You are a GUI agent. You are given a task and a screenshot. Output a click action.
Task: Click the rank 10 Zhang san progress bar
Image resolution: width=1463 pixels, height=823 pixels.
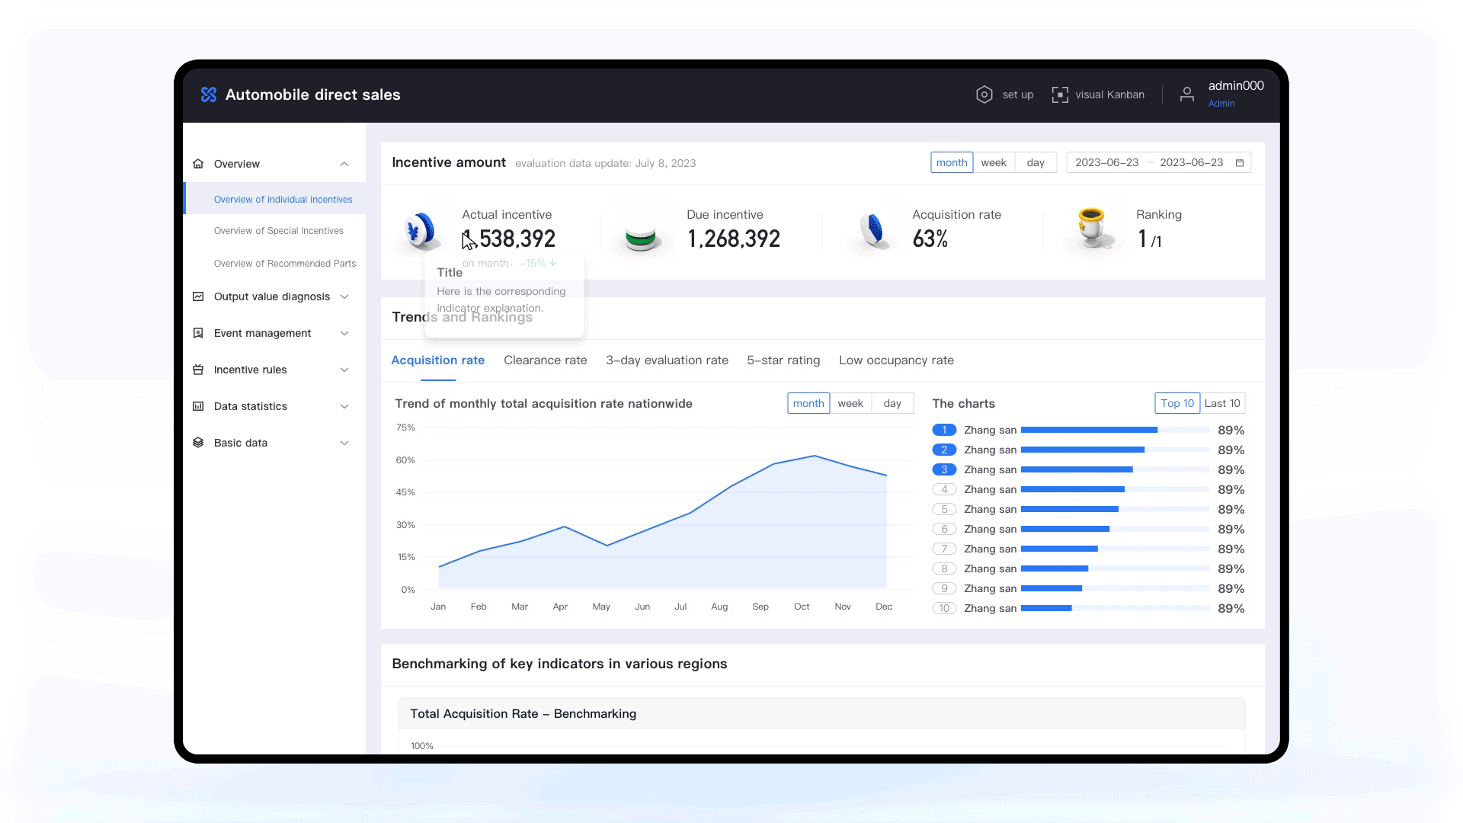pos(1115,608)
